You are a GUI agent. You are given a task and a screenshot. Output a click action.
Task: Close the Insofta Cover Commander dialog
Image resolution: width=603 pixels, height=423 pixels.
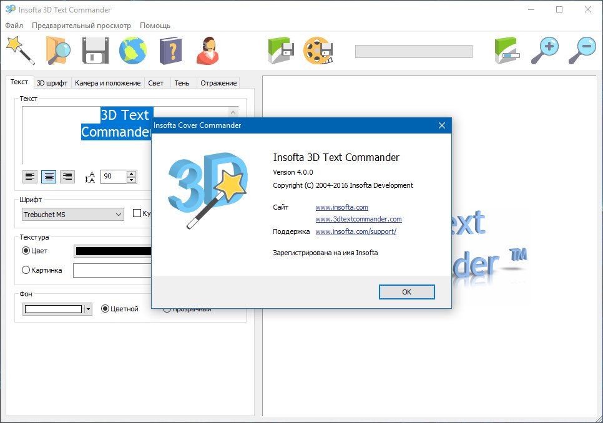(x=442, y=125)
